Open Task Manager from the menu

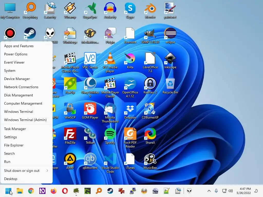[26, 129]
